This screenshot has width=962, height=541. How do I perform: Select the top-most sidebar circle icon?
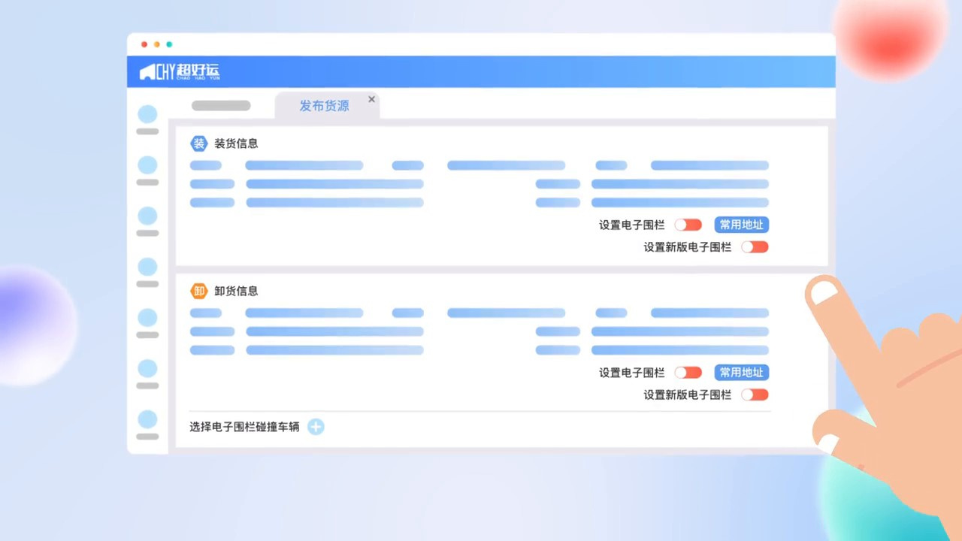(x=147, y=114)
